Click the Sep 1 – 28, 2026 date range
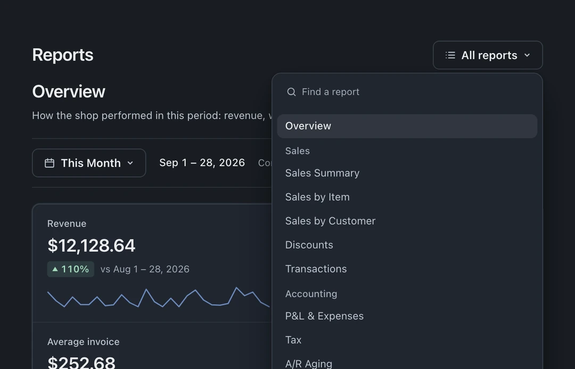Image resolution: width=575 pixels, height=369 pixels. tap(202, 162)
